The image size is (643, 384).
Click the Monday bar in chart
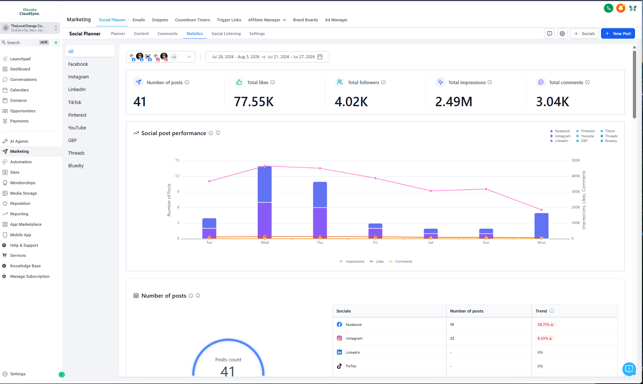(541, 226)
